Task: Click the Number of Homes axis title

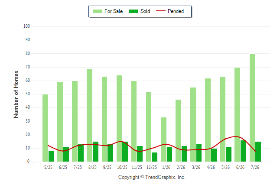Action: click(x=16, y=94)
